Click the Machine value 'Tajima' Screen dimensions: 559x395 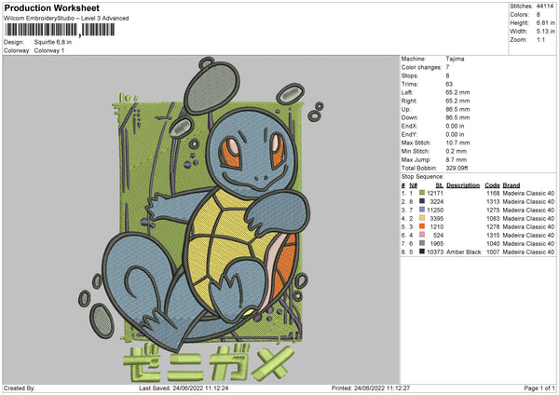(455, 59)
